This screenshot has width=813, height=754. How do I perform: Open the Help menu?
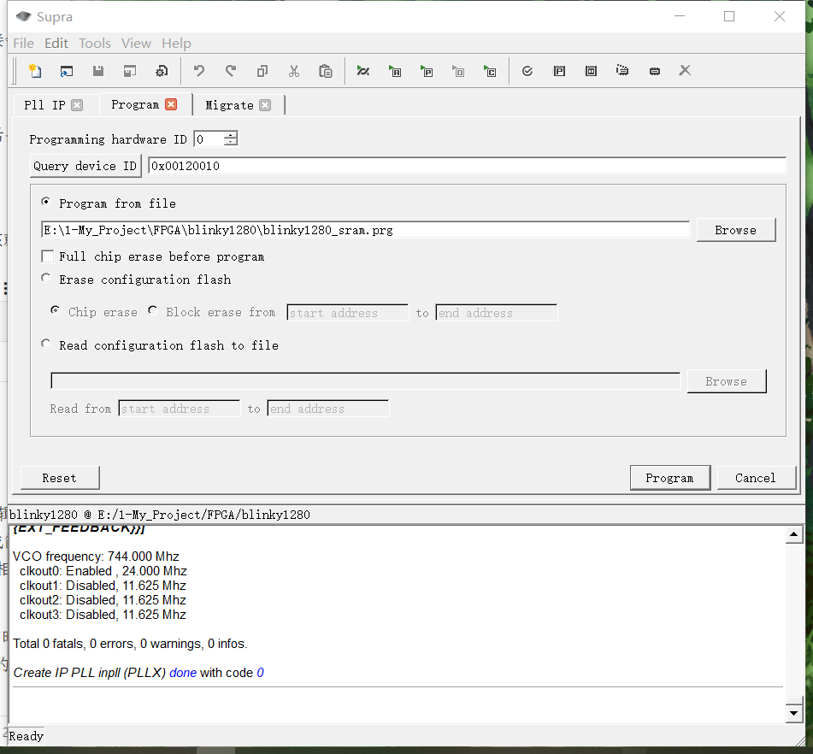point(176,43)
